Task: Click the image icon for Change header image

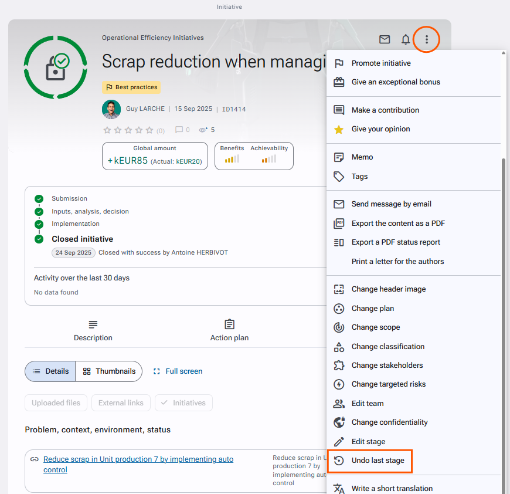Action: (339, 289)
